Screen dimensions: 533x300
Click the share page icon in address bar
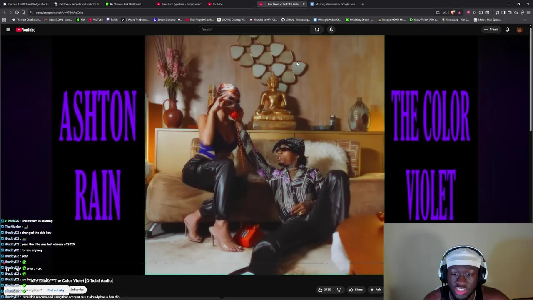pos(445,12)
